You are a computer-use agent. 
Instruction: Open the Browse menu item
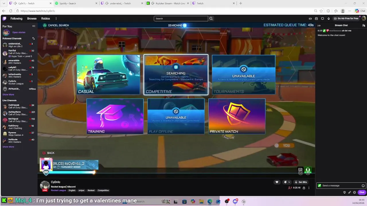[32, 19]
